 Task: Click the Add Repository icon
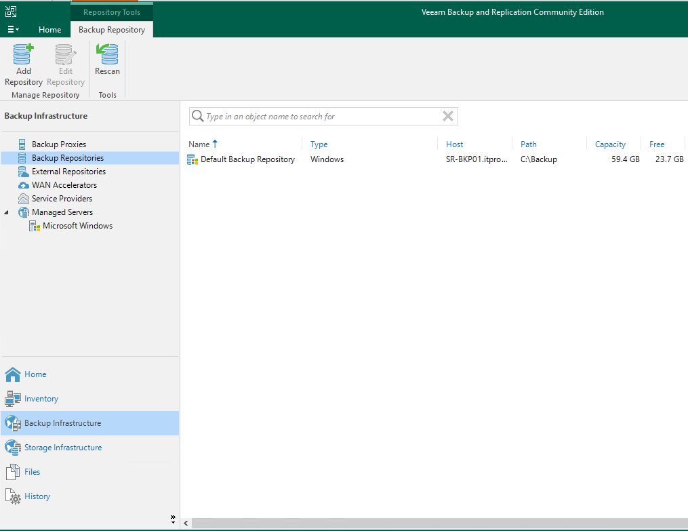(x=23, y=56)
